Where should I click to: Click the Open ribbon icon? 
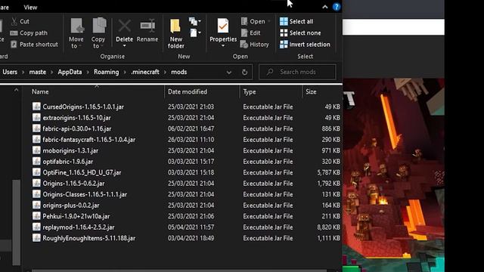(x=244, y=21)
